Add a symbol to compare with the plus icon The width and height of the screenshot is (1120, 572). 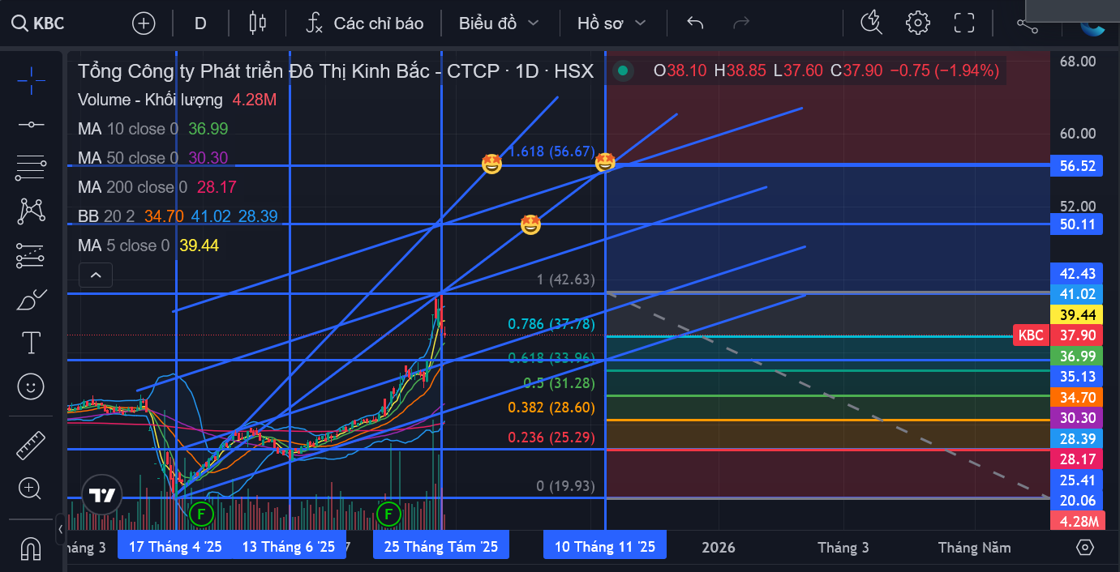pyautogui.click(x=144, y=23)
